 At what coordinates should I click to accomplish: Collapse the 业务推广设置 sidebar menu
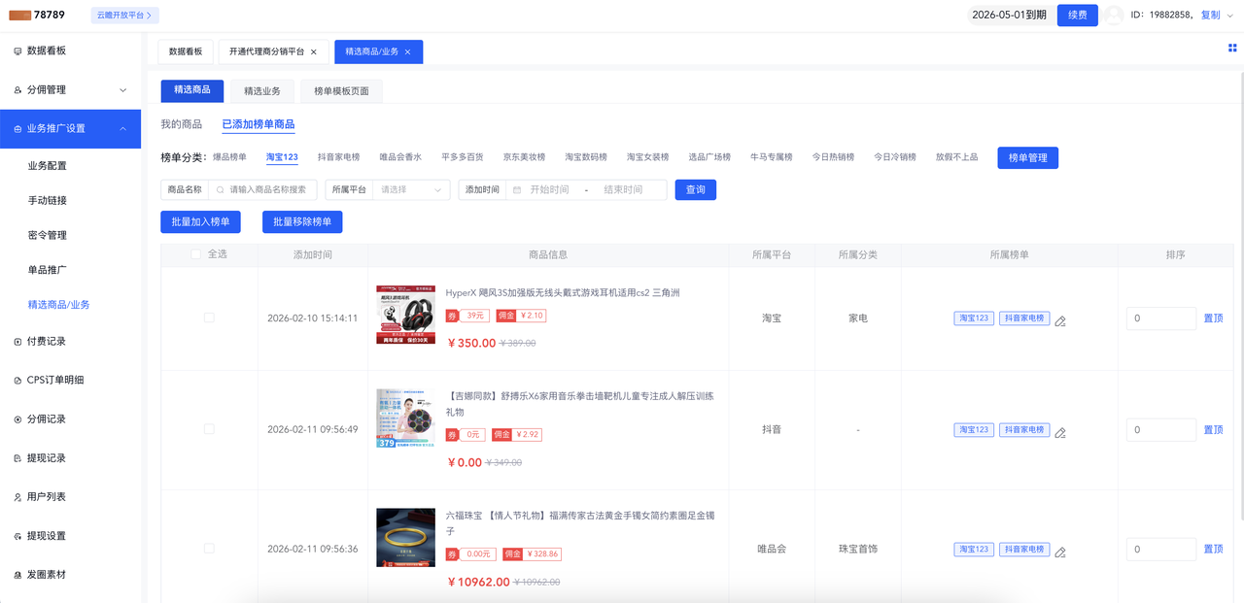[122, 128]
